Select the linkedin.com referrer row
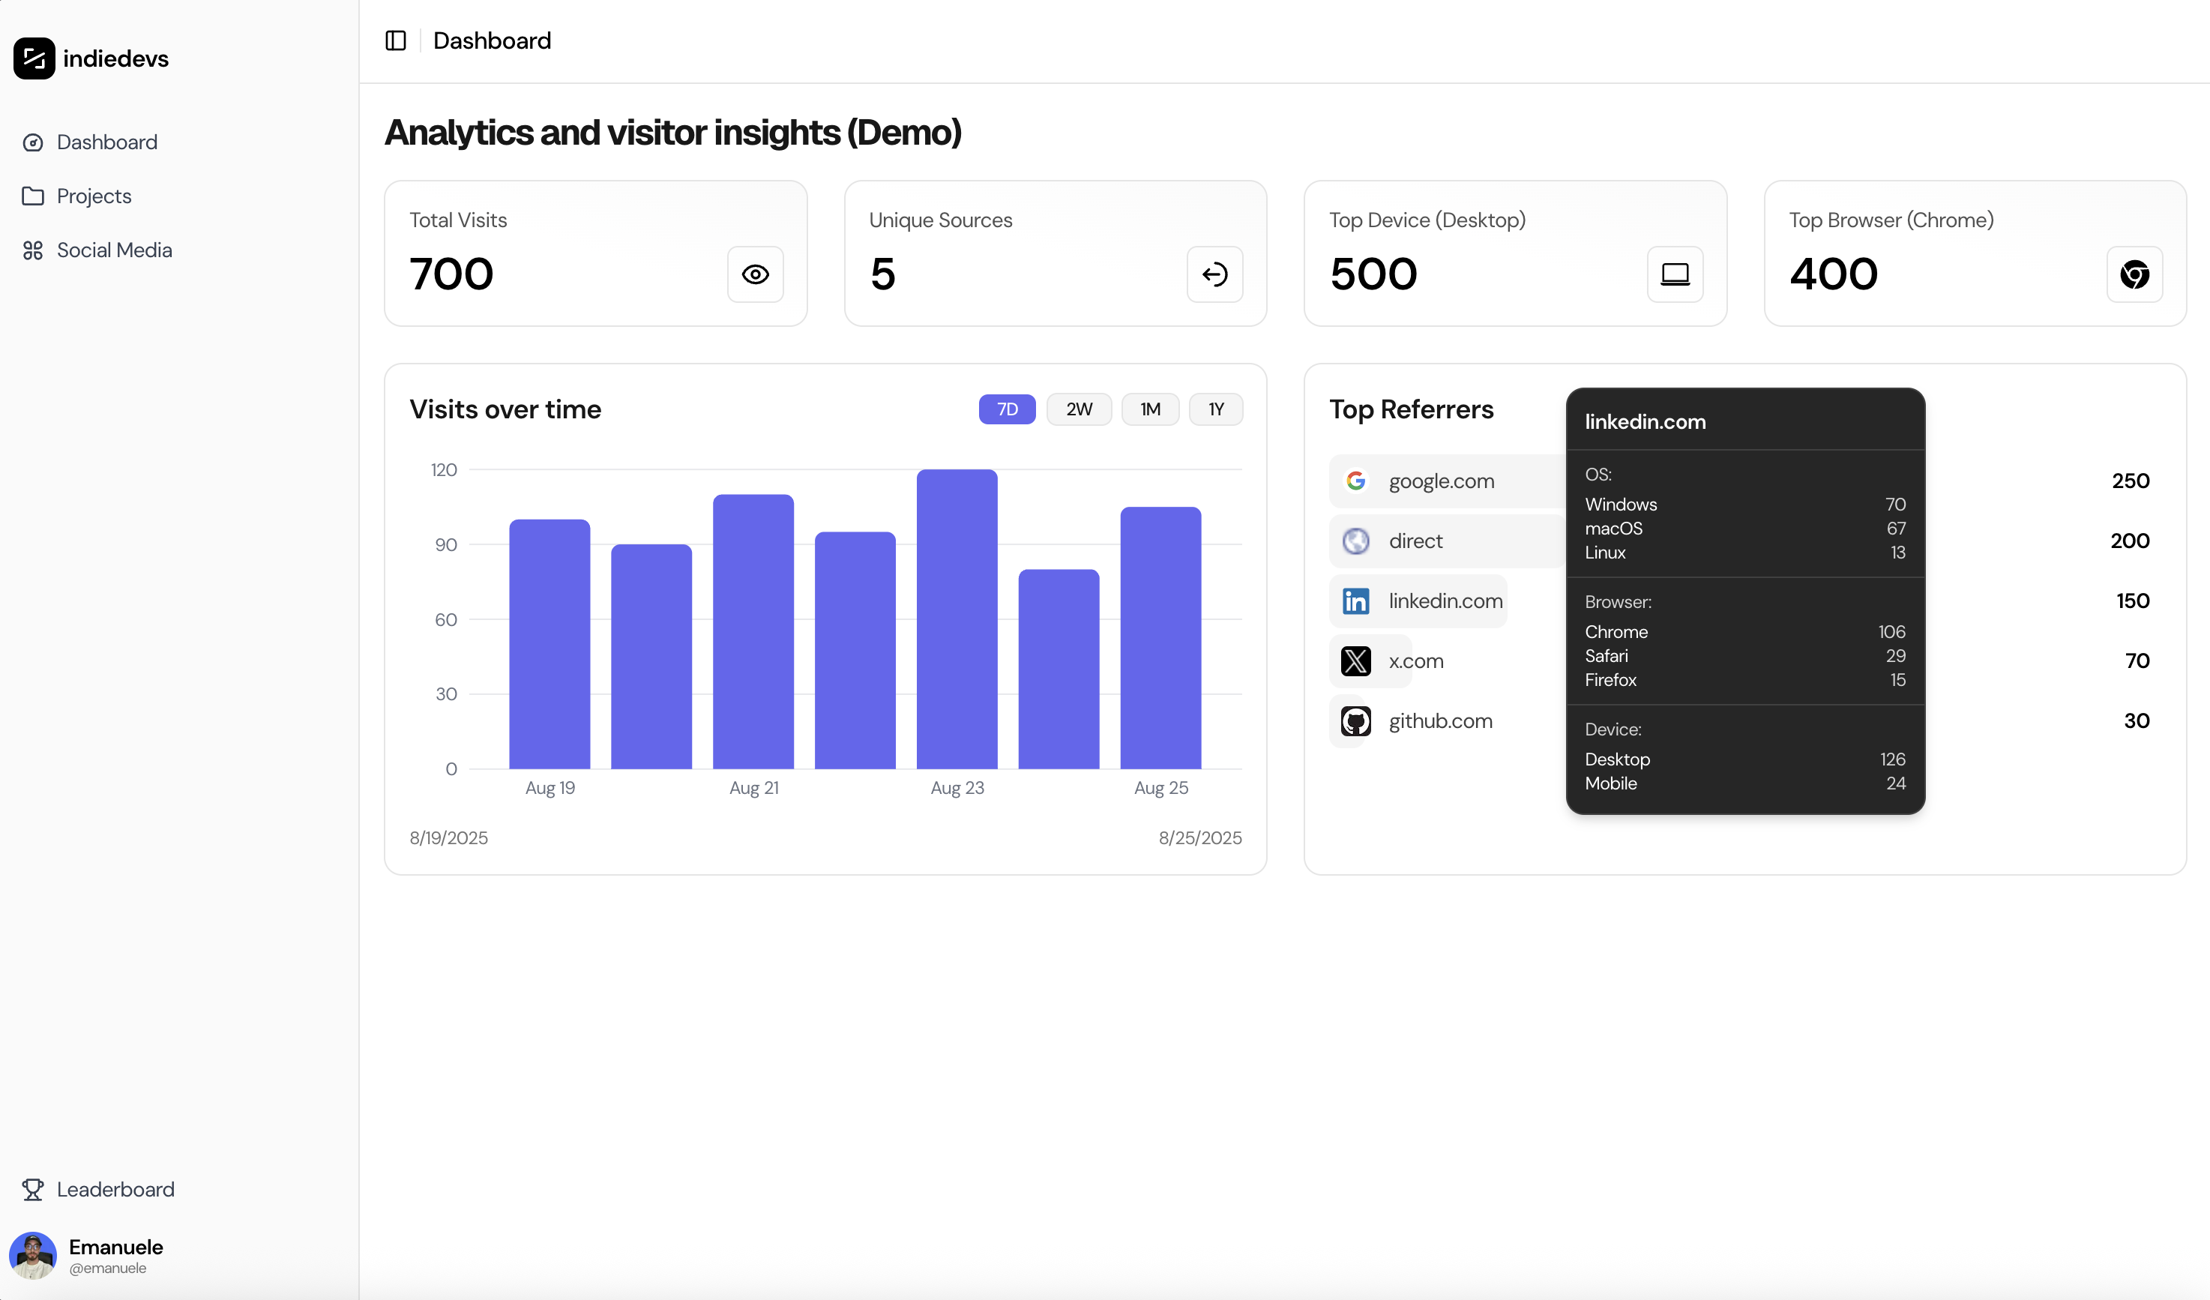This screenshot has width=2210, height=1300. (x=1745, y=601)
